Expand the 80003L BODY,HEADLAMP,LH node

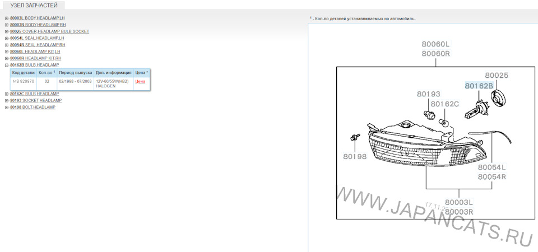pyautogui.click(x=7, y=18)
